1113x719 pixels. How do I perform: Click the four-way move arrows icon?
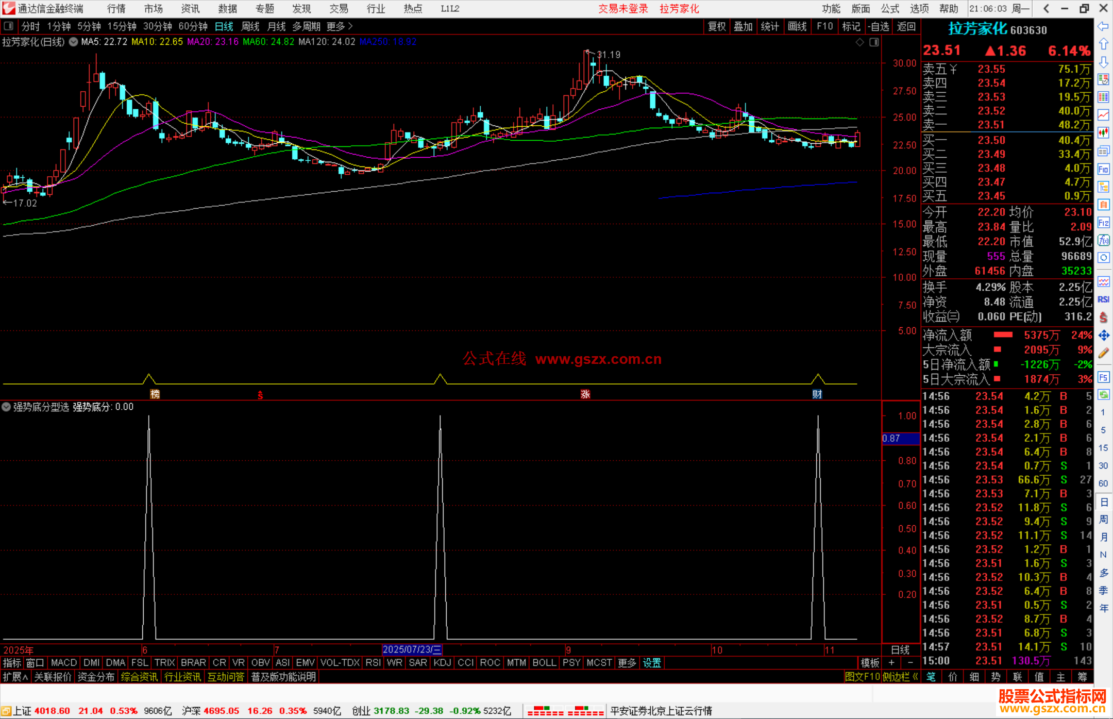[x=1103, y=336]
